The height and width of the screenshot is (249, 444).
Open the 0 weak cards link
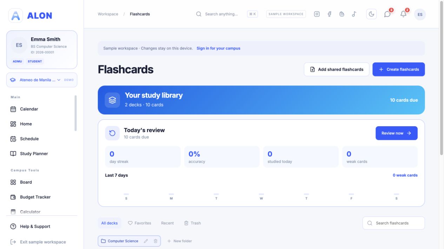click(405, 175)
